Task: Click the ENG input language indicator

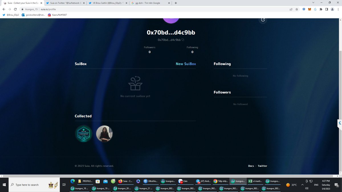Action: (x=316, y=185)
